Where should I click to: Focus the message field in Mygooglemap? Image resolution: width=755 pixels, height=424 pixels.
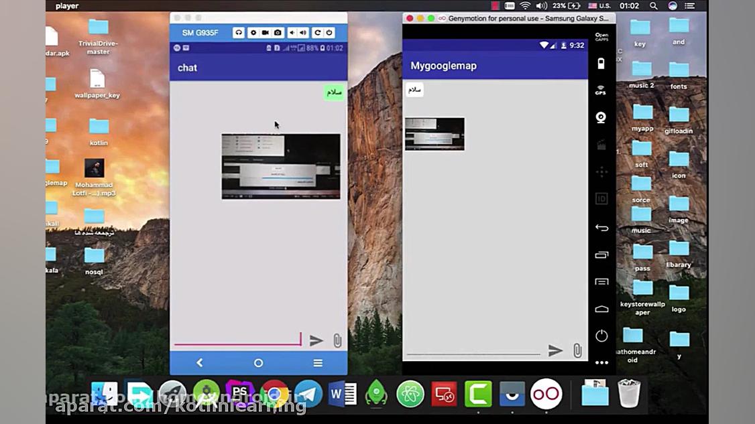pyautogui.click(x=473, y=350)
